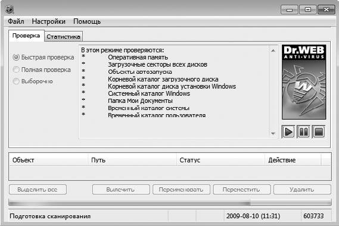Viewport: 339px width, 226px height.
Task: Click the 603733 status bar counter
Action: pyautogui.click(x=313, y=216)
